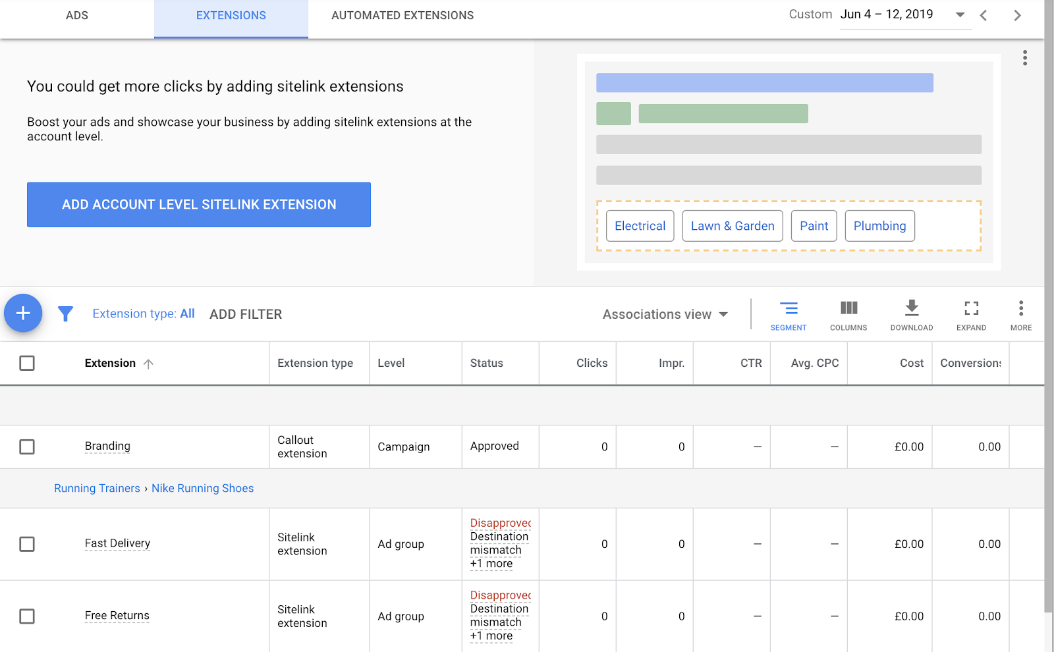Open the Automated Extensions tab

pos(402,15)
